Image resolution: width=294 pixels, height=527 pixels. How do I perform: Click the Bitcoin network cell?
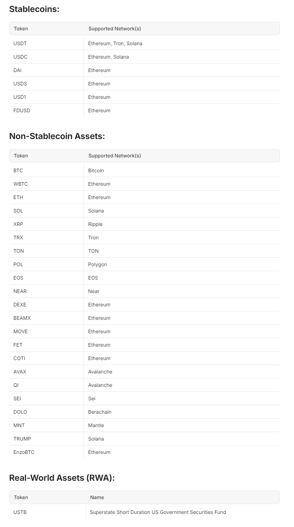pos(182,170)
